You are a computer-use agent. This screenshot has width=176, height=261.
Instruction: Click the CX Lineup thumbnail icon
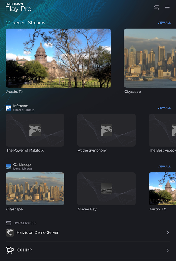coord(9,167)
